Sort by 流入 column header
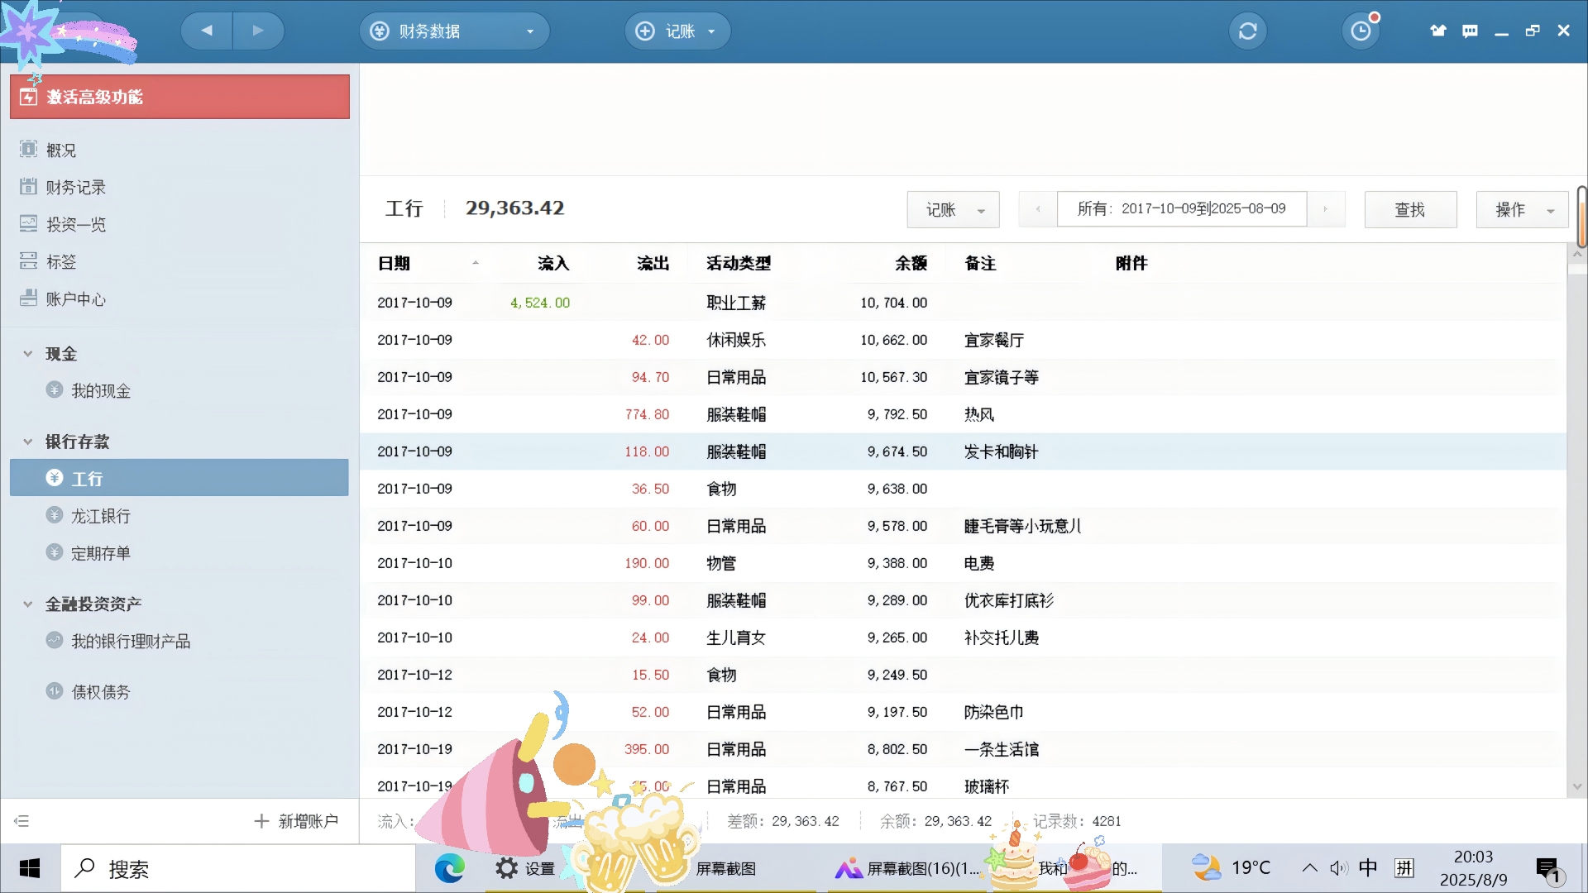 [553, 263]
